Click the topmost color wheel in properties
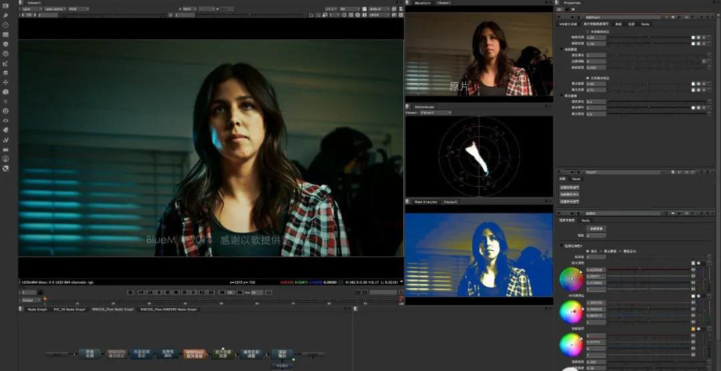721x371 pixels. (x=571, y=279)
